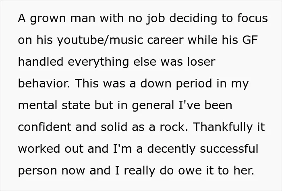Screen dimensions: 282x191
Task: Click the words "mental state" in the text
Action: (x=54, y=105)
